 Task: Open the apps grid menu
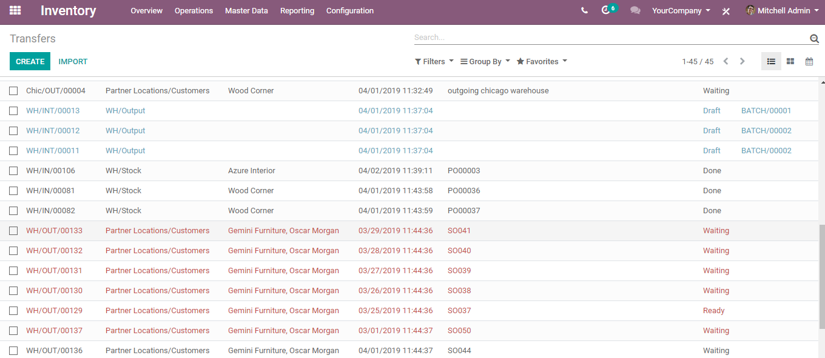coord(15,10)
